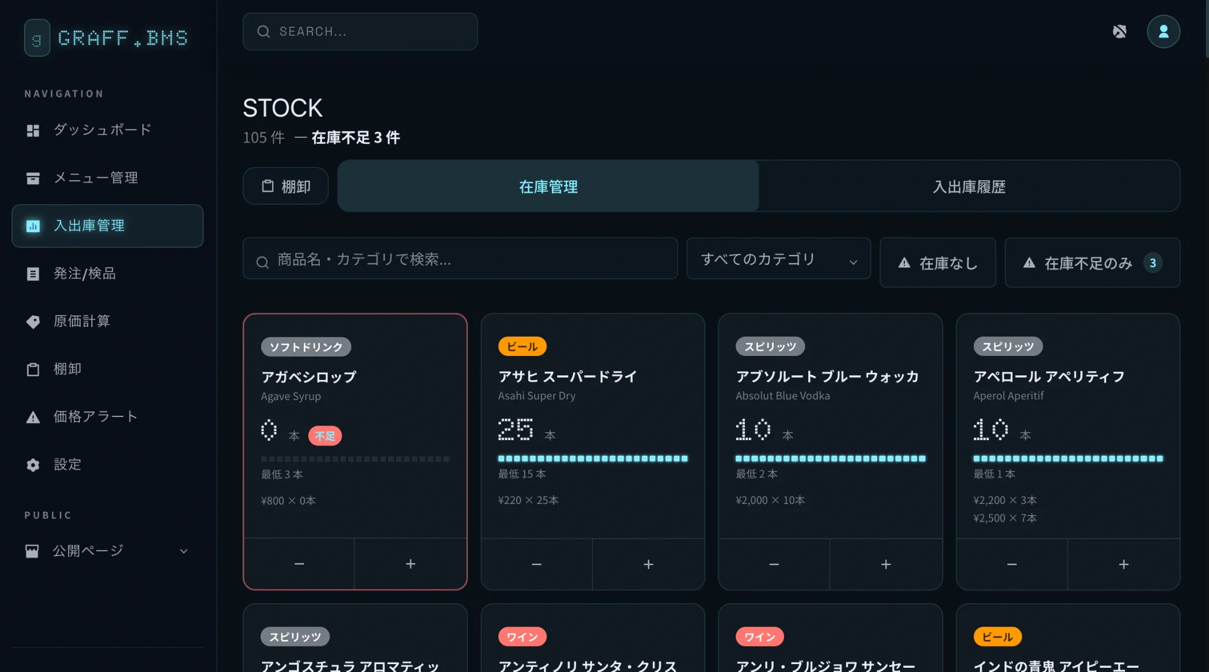Click the メニュー管理 sidebar icon
Screen dimensions: 1209x672
click(x=33, y=178)
